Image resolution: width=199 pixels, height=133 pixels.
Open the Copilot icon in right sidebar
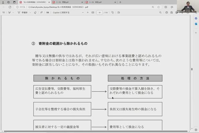(x=196, y=18)
